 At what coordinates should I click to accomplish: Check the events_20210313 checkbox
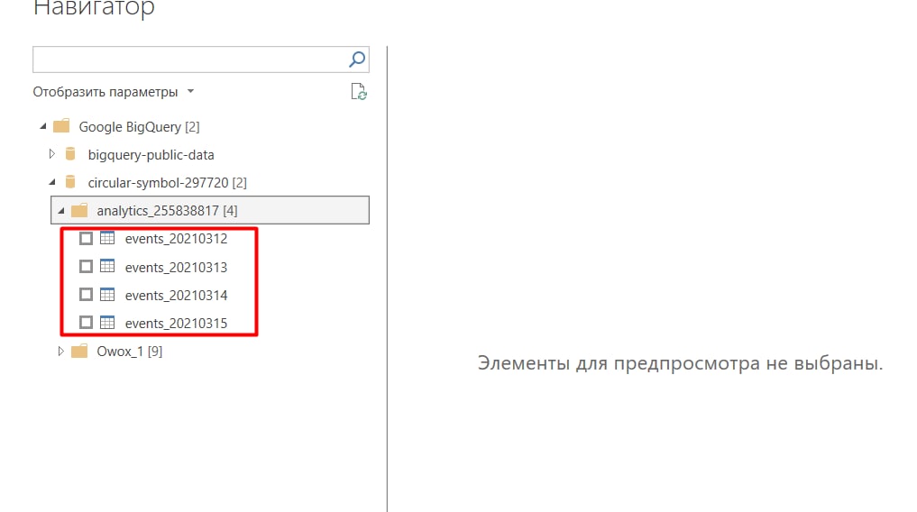(x=86, y=267)
